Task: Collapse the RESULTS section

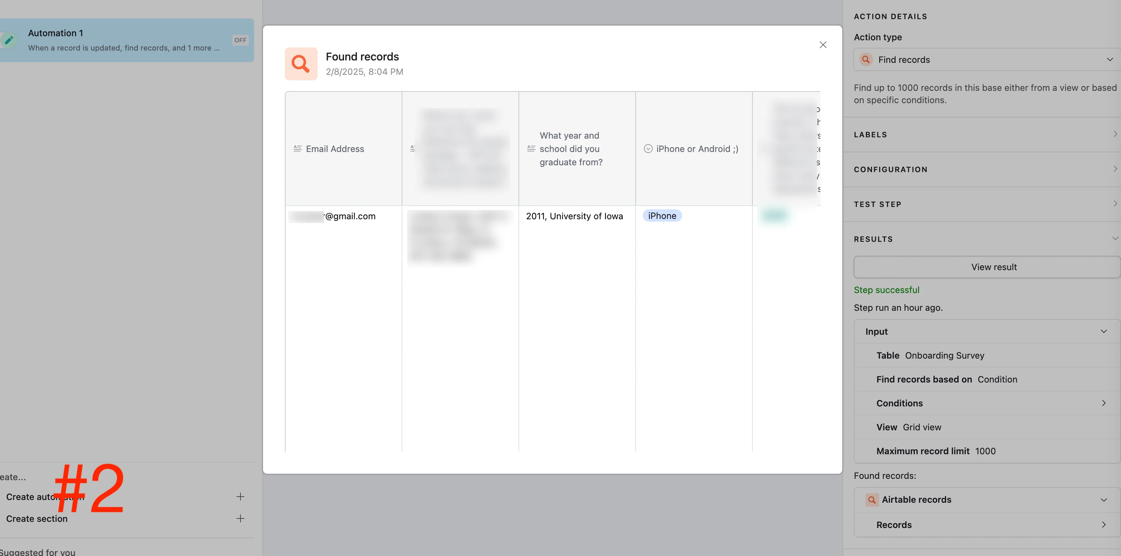Action: pos(1115,238)
